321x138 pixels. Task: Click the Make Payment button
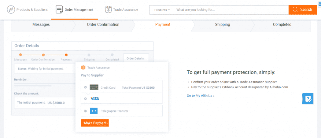[95, 123]
